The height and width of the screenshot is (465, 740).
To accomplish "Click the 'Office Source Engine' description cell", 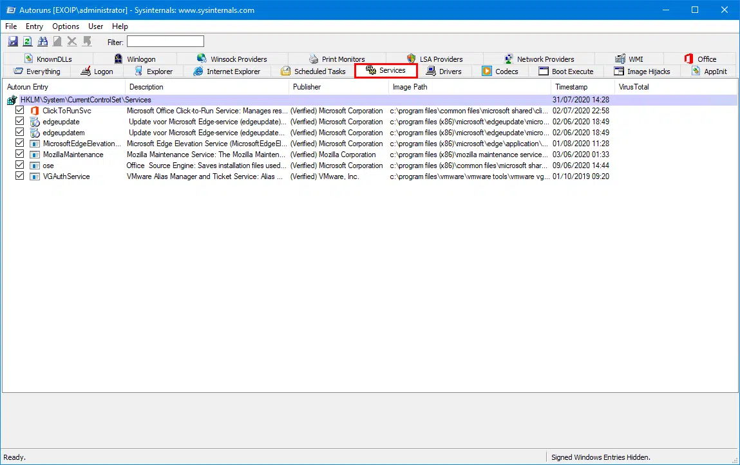I will click(x=207, y=166).
